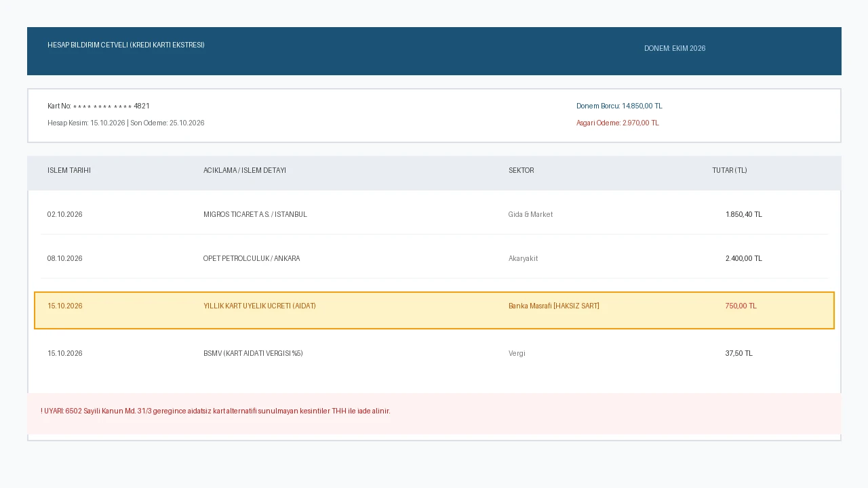868x488 pixels.
Task: Click the SEKTOR column header
Action: (x=521, y=171)
